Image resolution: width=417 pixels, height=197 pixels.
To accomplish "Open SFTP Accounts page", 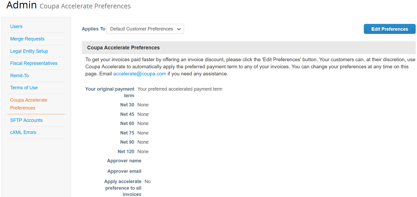I will pos(26,120).
